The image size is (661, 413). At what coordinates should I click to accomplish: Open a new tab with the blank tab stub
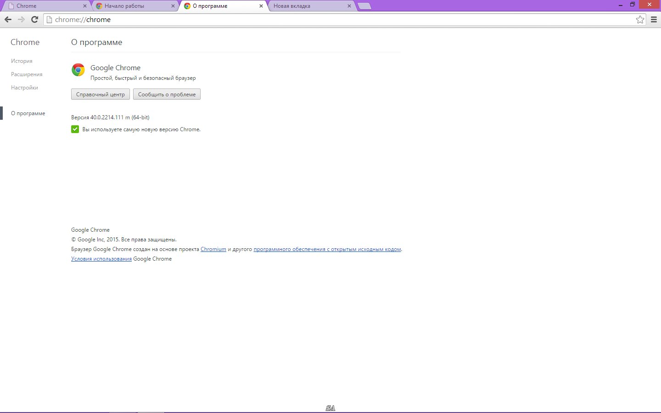[x=364, y=6]
